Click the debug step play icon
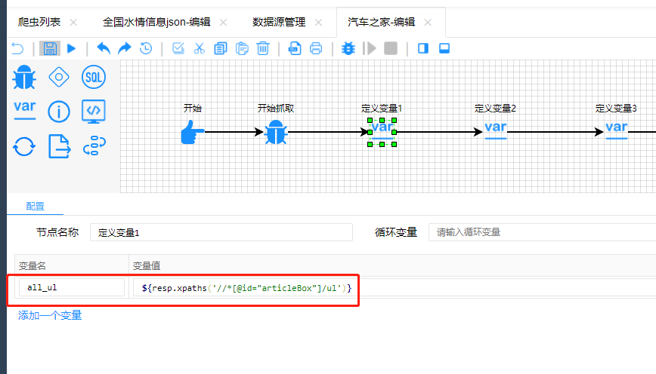Screen dimensions: 656x374 point(370,48)
